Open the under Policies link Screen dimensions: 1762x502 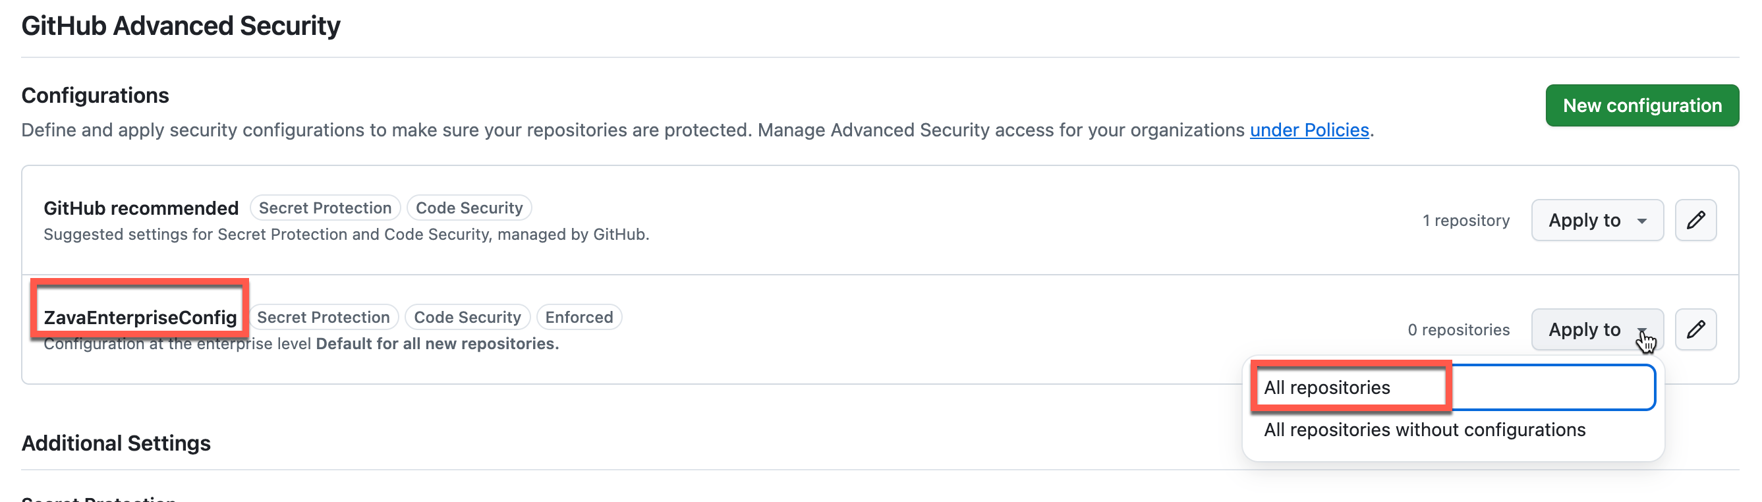point(1310,130)
